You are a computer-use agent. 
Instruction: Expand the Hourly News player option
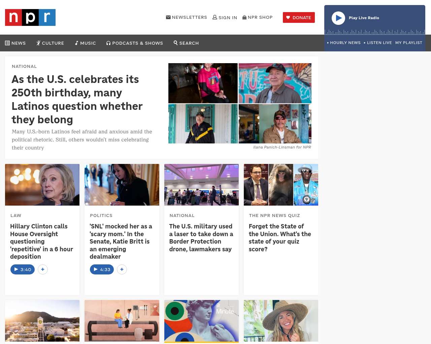pyautogui.click(x=344, y=43)
